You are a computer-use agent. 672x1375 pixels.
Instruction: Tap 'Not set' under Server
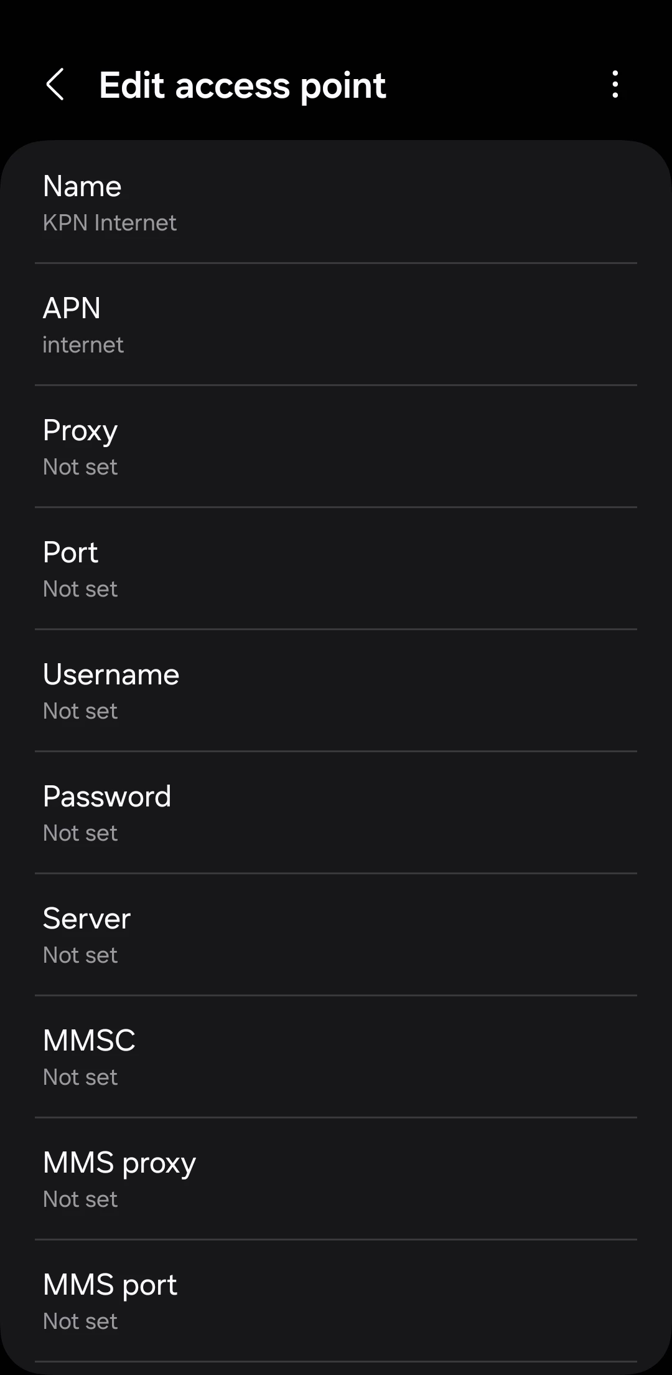click(x=80, y=955)
